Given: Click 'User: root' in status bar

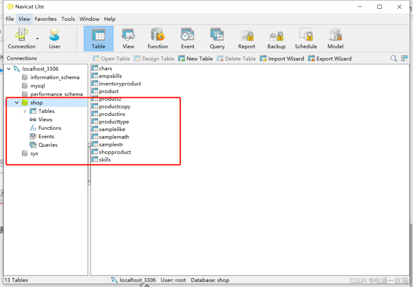Looking at the screenshot, I should (x=173, y=280).
